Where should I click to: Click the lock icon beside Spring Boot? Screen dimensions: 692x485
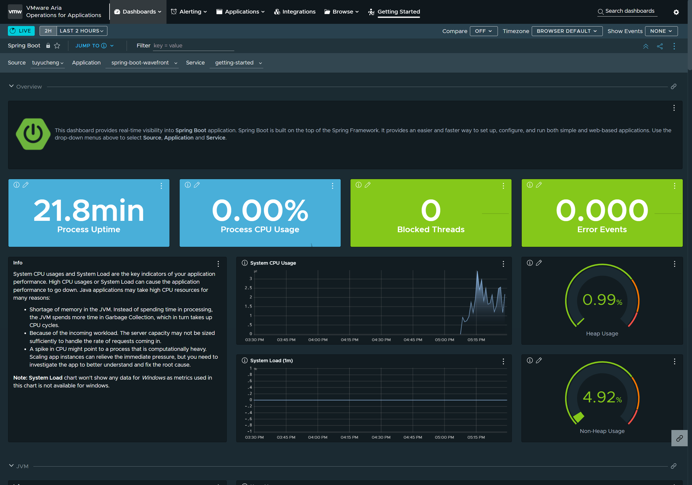point(48,46)
